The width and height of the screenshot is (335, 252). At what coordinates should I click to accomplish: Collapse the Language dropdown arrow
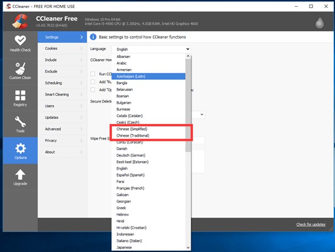[188, 49]
